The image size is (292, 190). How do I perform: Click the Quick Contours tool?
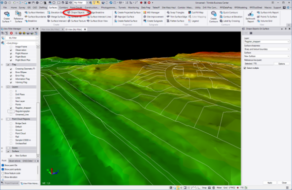[229, 13]
